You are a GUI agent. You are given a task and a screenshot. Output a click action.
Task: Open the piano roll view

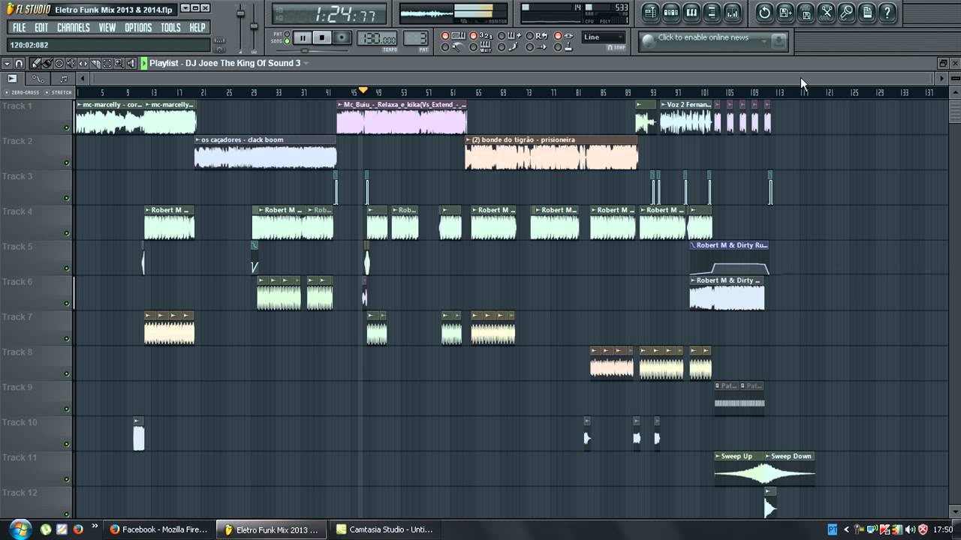pos(691,12)
